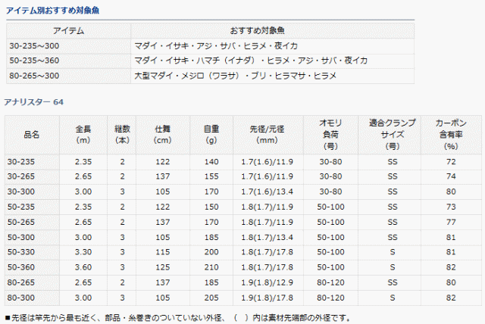The image size is (485, 324).
Task: Click sinker load 50-100 in 50-330 row
Action: (x=330, y=252)
